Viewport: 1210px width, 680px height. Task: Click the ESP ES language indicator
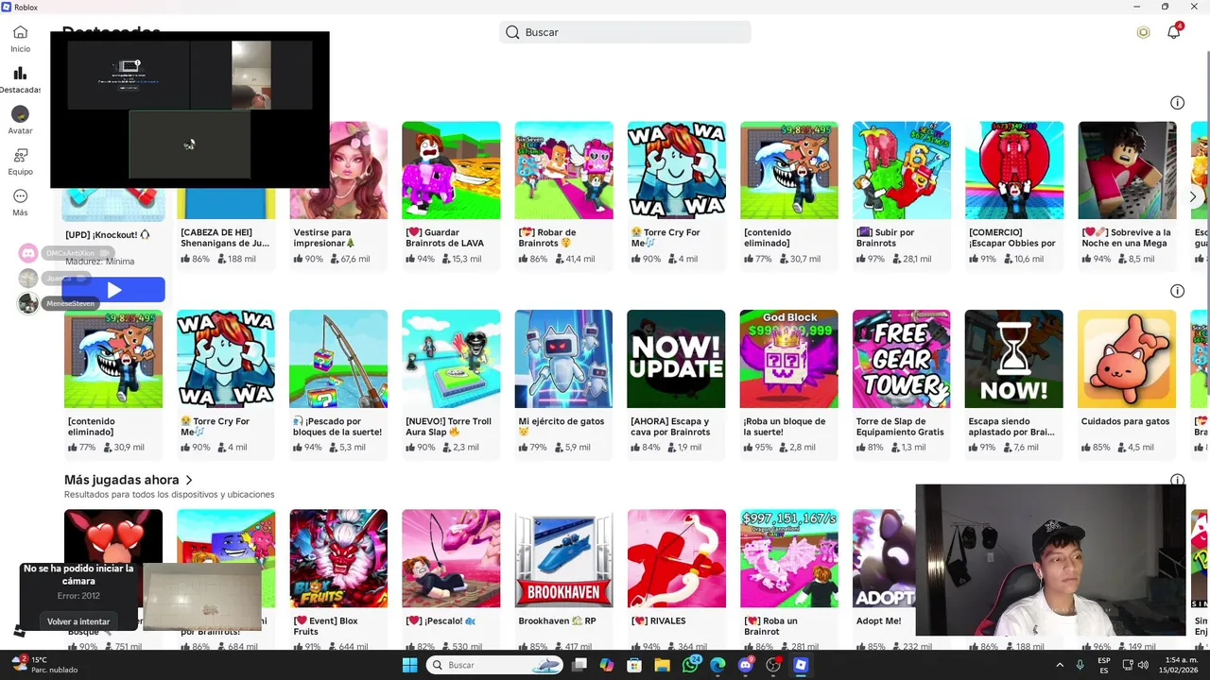click(x=1104, y=665)
